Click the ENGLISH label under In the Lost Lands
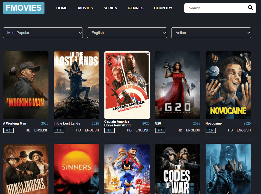Viewport: 261px width, 194px height. 92,130
